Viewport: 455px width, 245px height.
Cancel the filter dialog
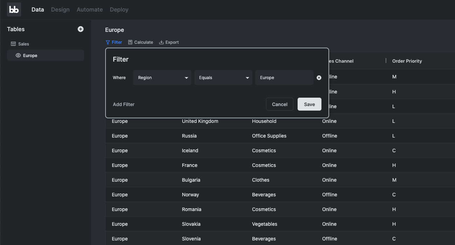[x=279, y=104]
